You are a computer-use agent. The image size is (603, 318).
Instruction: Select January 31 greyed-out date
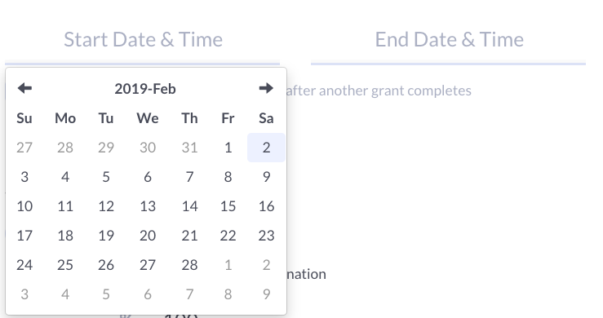point(189,148)
